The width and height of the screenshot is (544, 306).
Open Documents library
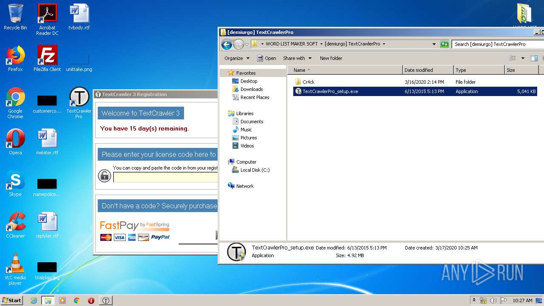click(252, 122)
